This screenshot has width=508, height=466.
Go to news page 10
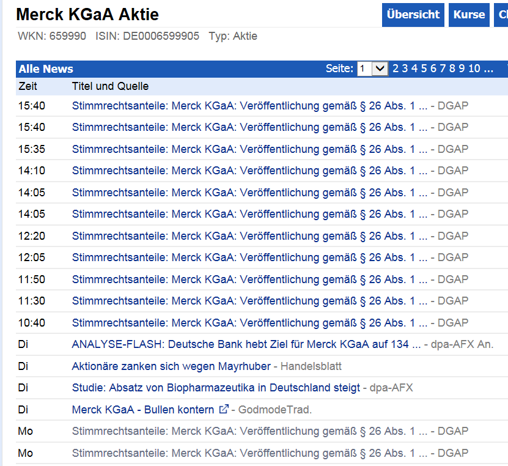[473, 68]
